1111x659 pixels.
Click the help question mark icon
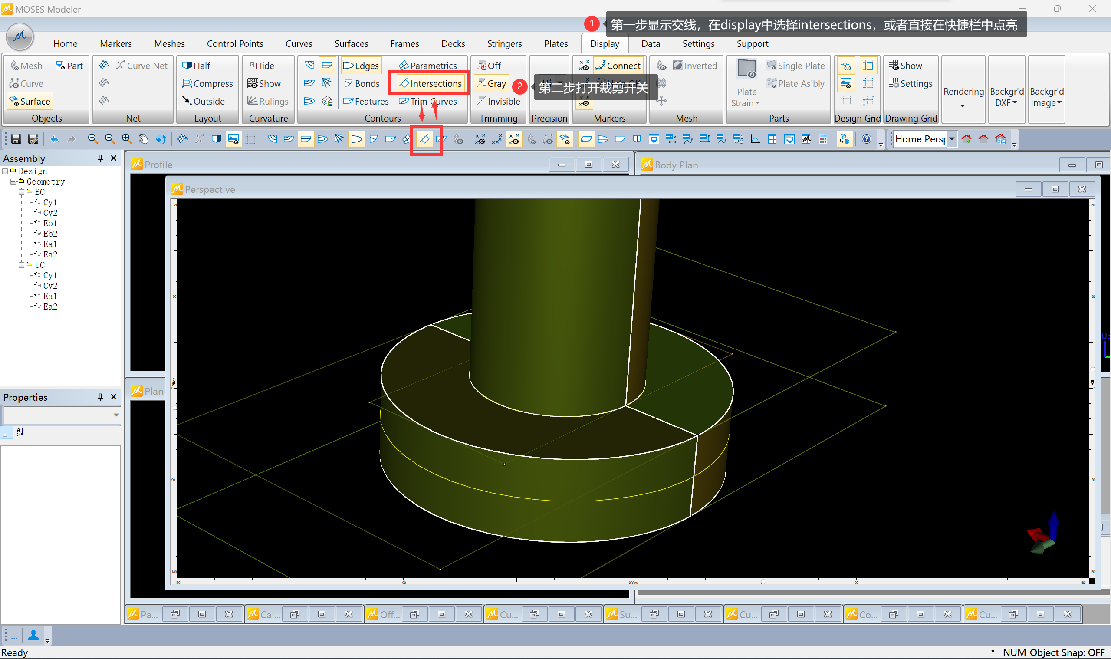click(866, 139)
